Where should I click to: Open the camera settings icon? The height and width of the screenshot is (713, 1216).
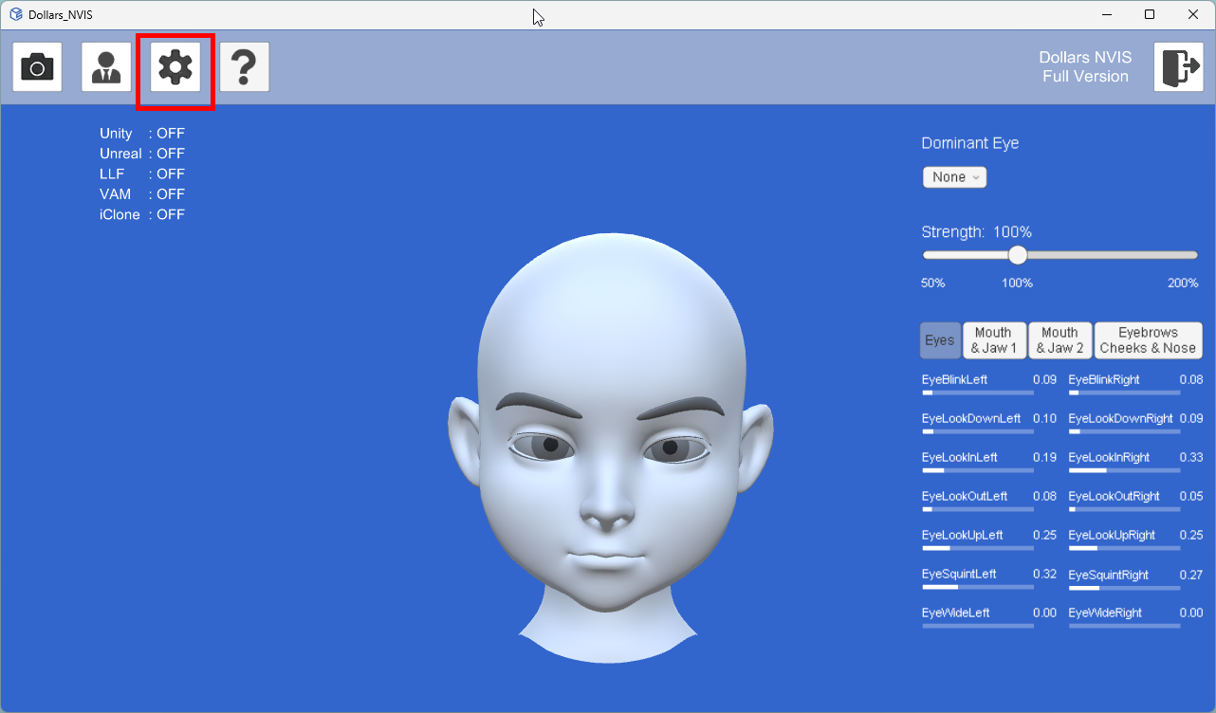[x=37, y=66]
